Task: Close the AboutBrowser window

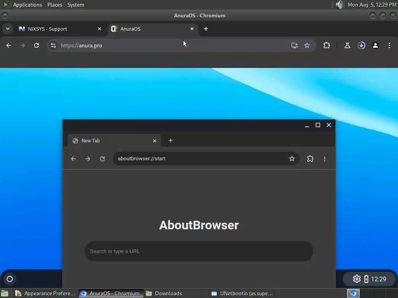Action: point(329,125)
